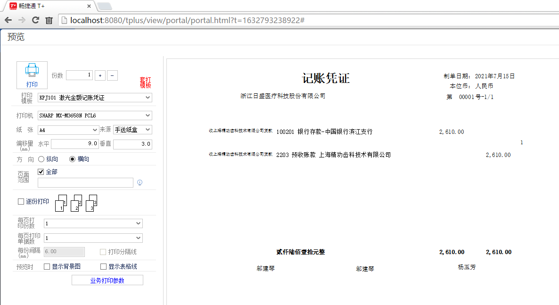Click company name 浙江日盛医疗科技股份有限公司
Image resolution: width=559 pixels, height=305 pixels.
click(283, 96)
